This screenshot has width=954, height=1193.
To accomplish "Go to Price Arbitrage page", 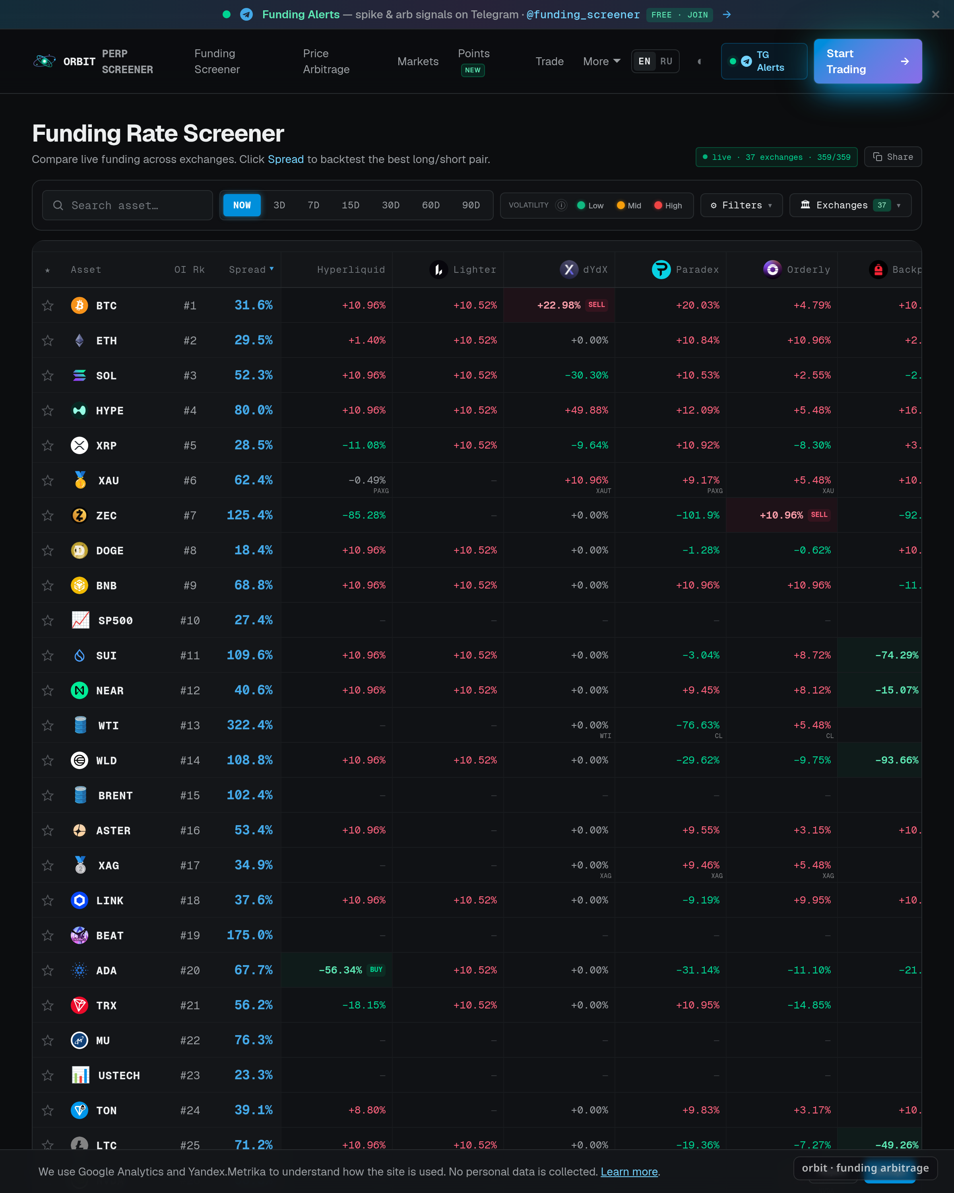I will pyautogui.click(x=326, y=61).
